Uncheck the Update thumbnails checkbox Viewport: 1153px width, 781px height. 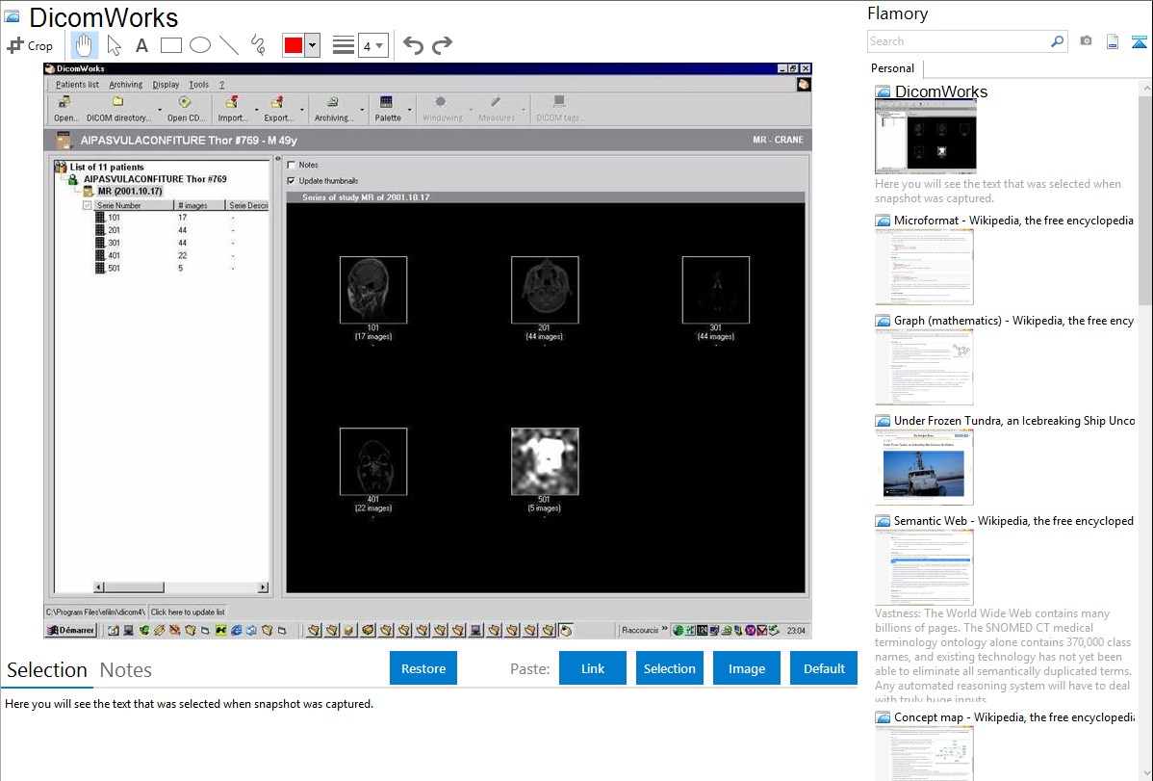pyautogui.click(x=292, y=180)
